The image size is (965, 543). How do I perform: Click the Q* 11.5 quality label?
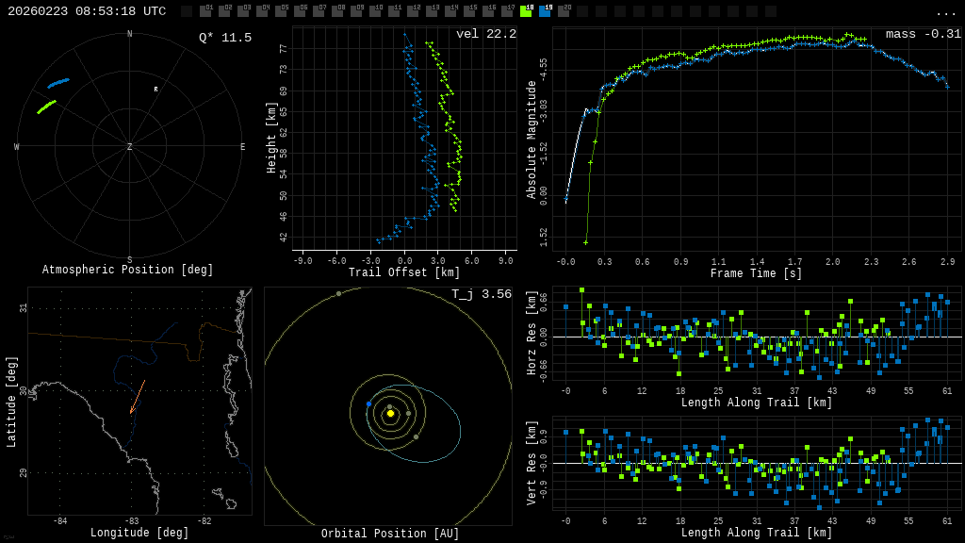pyautogui.click(x=225, y=38)
